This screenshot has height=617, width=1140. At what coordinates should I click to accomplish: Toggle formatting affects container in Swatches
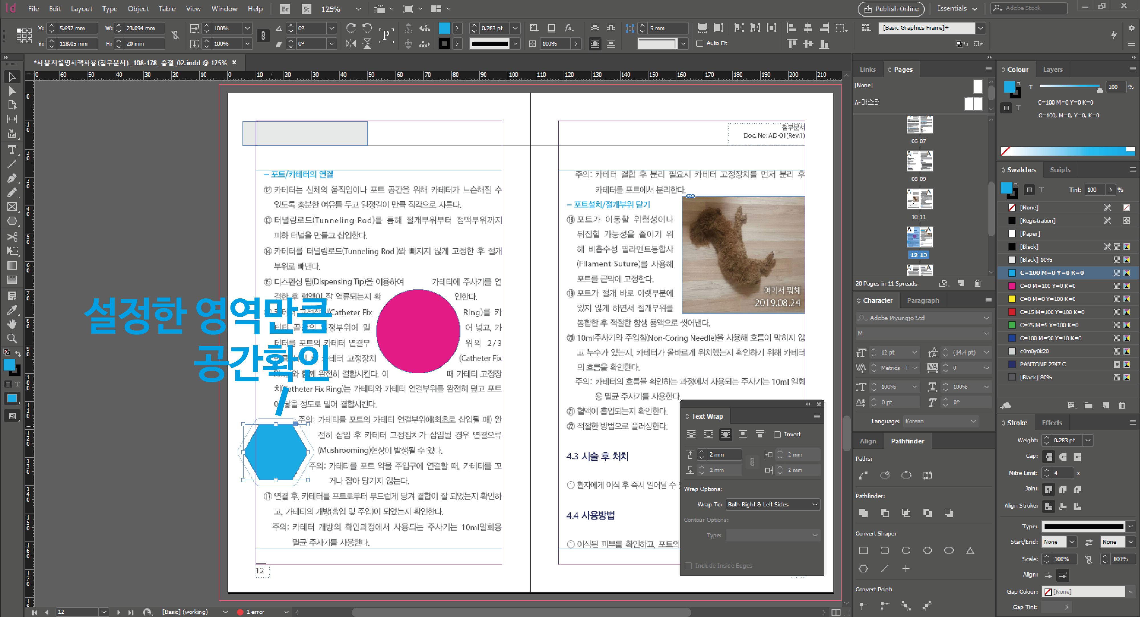pos(1029,190)
